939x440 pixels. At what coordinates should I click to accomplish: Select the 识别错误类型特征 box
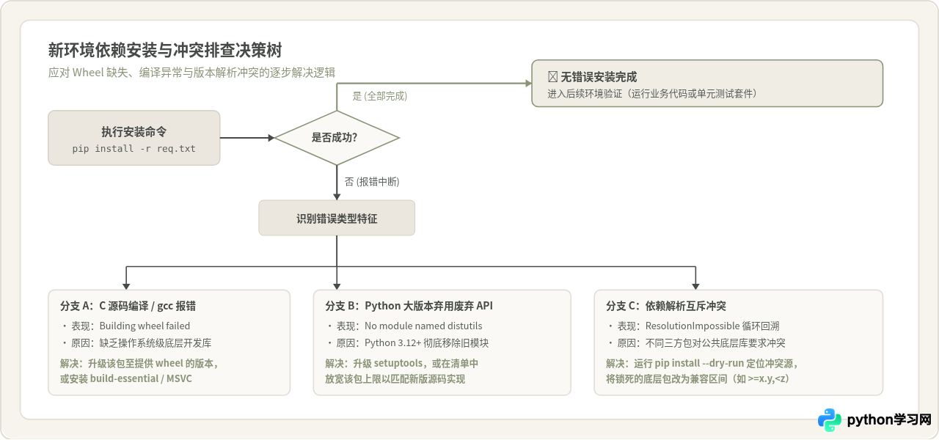coord(337,218)
